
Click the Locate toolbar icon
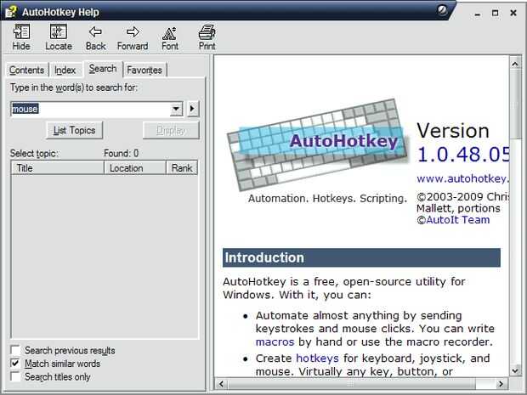(x=59, y=37)
